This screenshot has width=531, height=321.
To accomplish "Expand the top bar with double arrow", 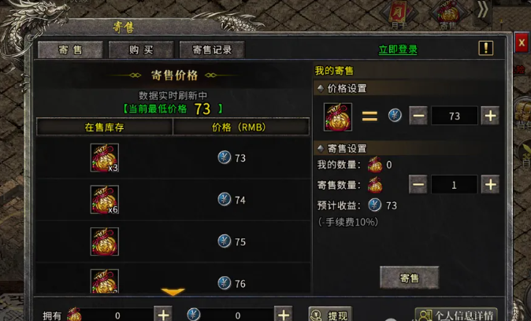I will [x=483, y=10].
